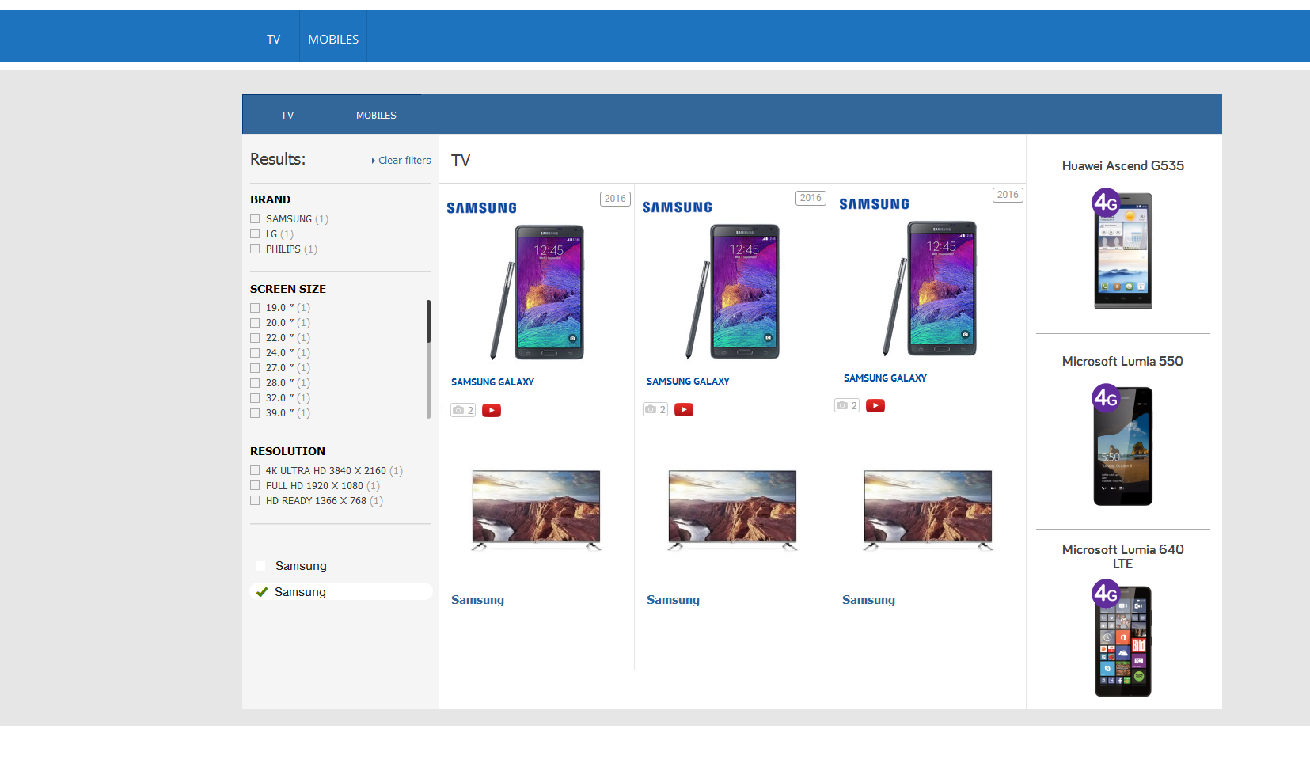The height and width of the screenshot is (767, 1310).
Task: Select 2016 tag on second product card
Action: click(x=811, y=198)
